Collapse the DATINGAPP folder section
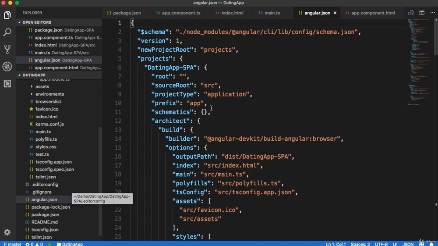This screenshot has width=438, height=246. point(59,75)
